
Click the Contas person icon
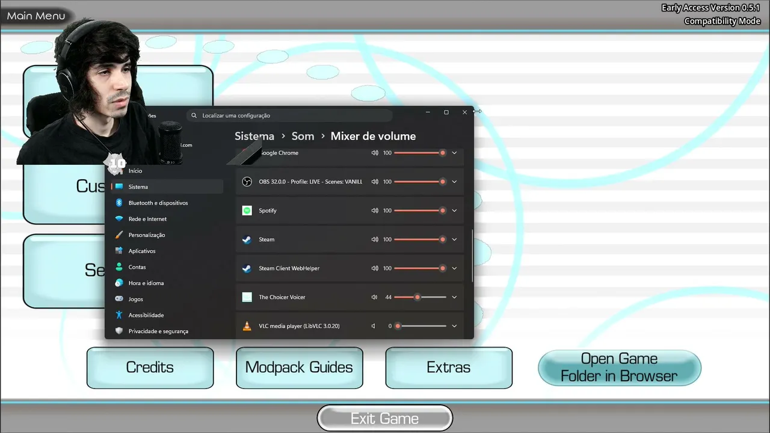click(119, 267)
